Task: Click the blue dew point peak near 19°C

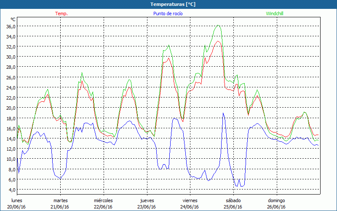Action: pyautogui.click(x=223, y=113)
